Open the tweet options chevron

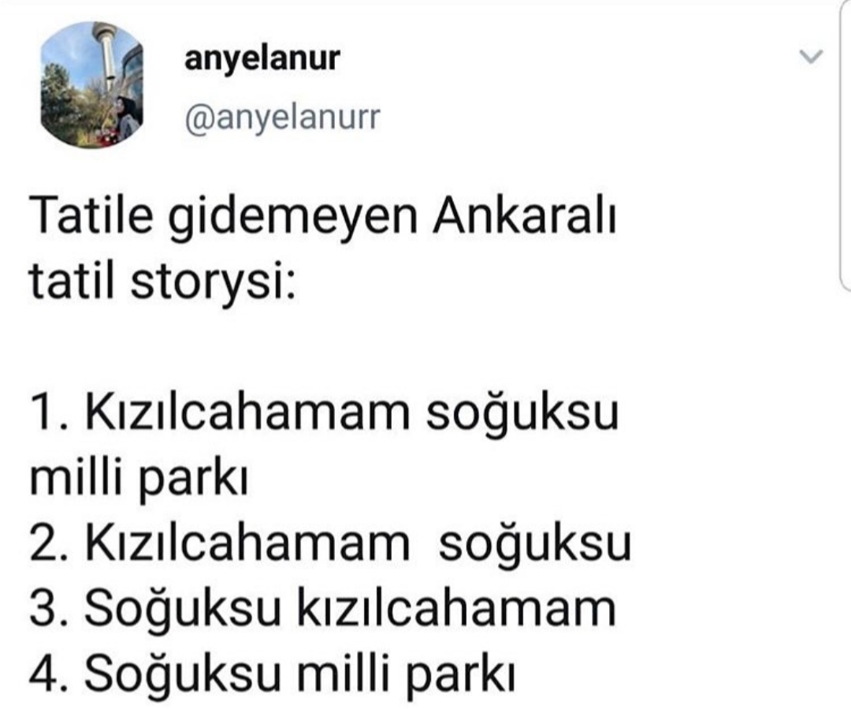coord(812,57)
